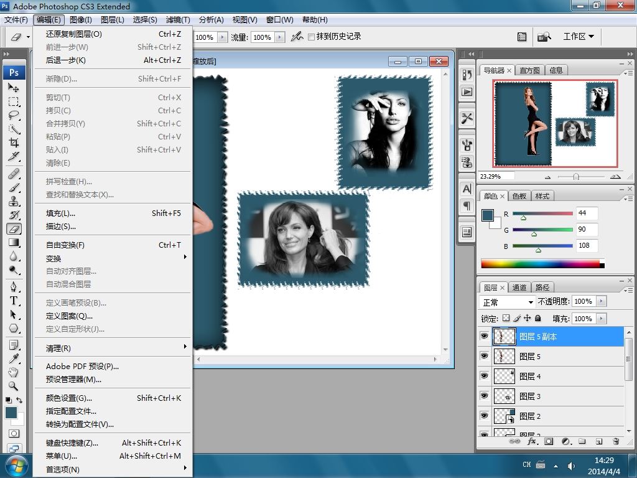Open the Color panel options menu

pyautogui.click(x=628, y=199)
